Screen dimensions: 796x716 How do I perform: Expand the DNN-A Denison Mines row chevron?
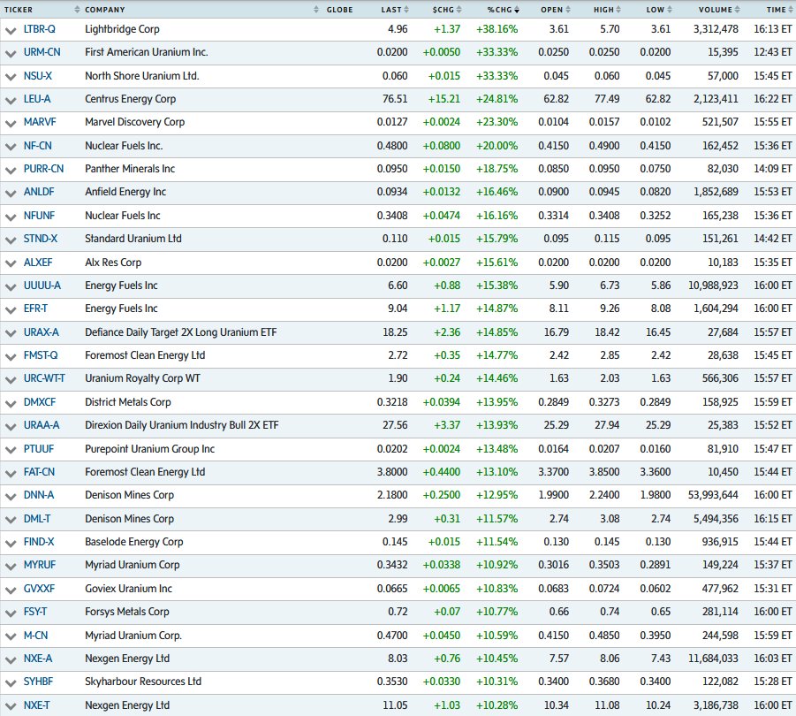pos(10,496)
